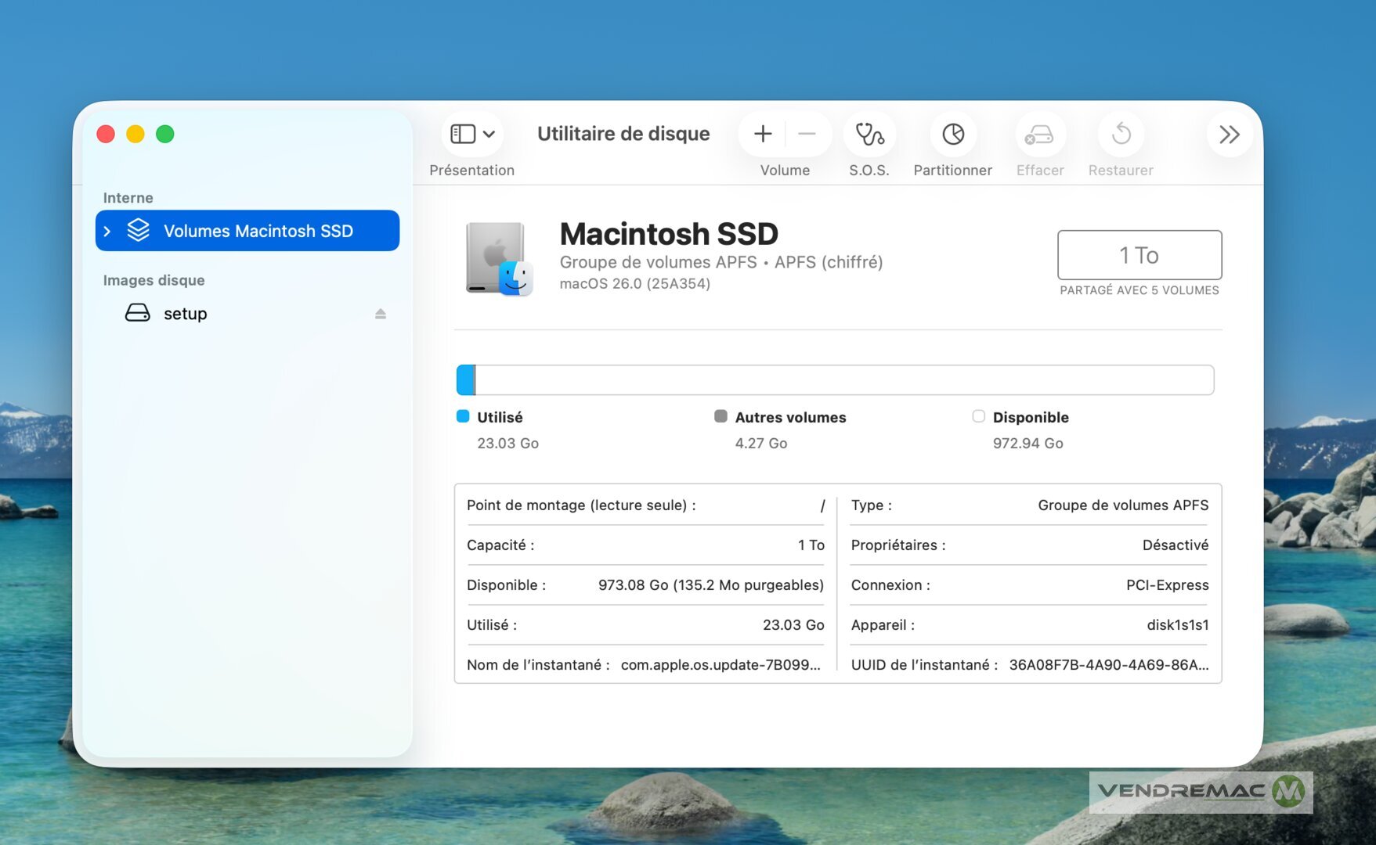The height and width of the screenshot is (845, 1376).
Task: Show more toolbar items with double chevron
Action: (x=1229, y=135)
